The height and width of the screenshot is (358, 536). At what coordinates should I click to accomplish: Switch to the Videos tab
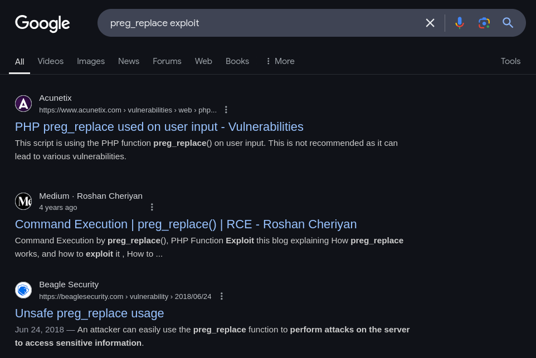51,61
